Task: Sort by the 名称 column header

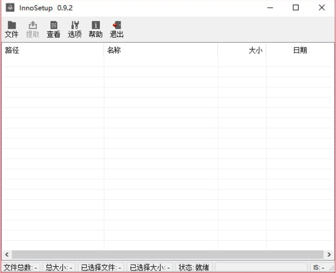Action: [161, 50]
